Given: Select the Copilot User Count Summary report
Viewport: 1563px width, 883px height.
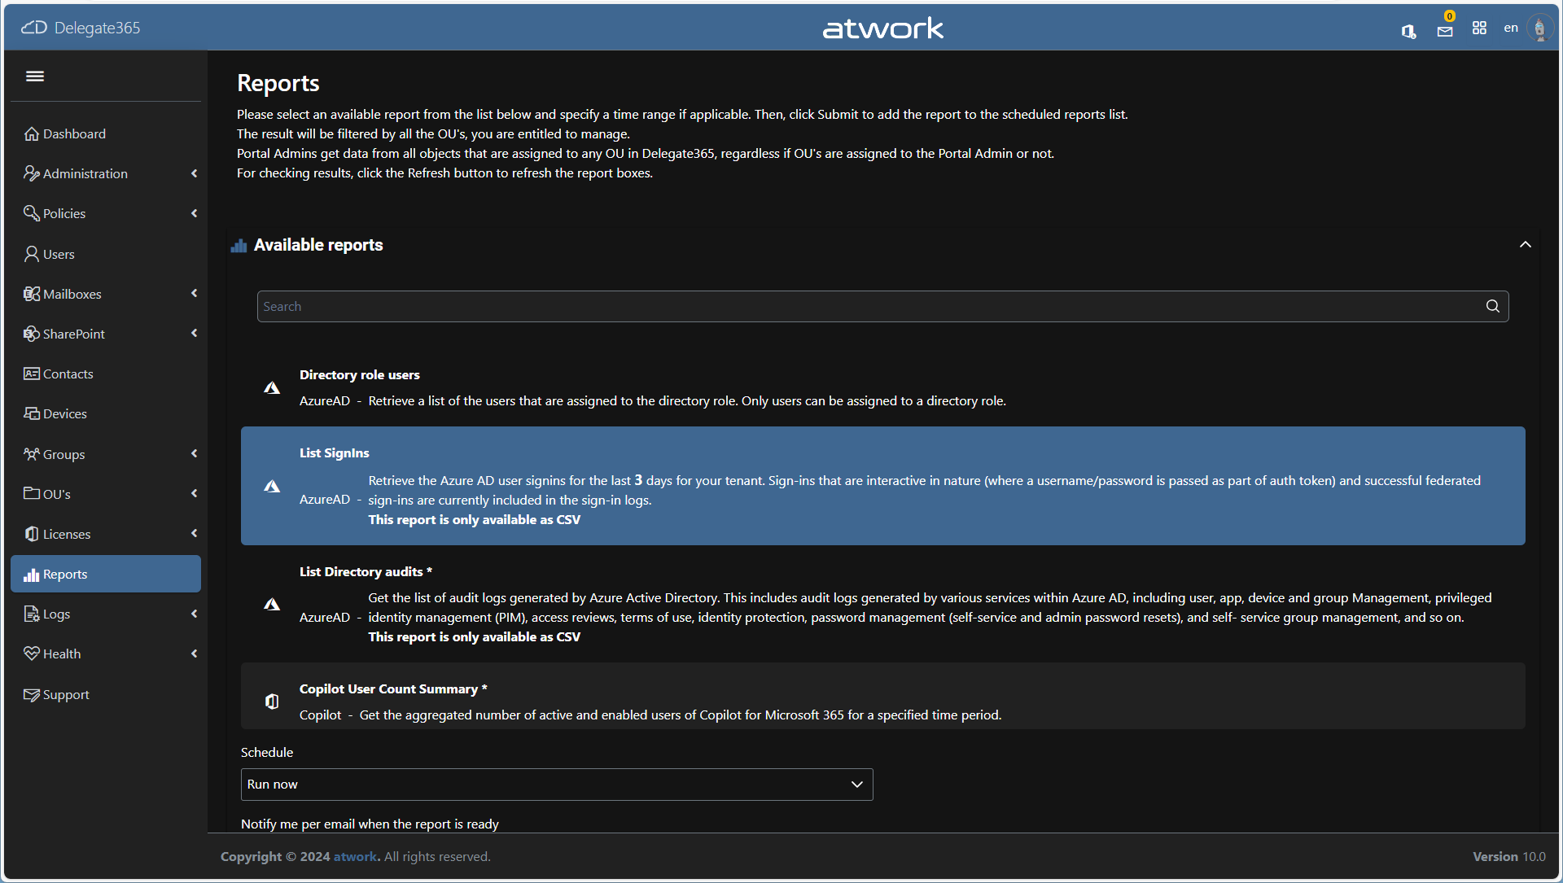Looking at the screenshot, I should point(883,696).
